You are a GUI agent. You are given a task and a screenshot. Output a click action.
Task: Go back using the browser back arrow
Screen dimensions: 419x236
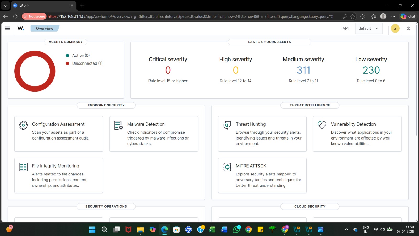[x=5, y=16]
